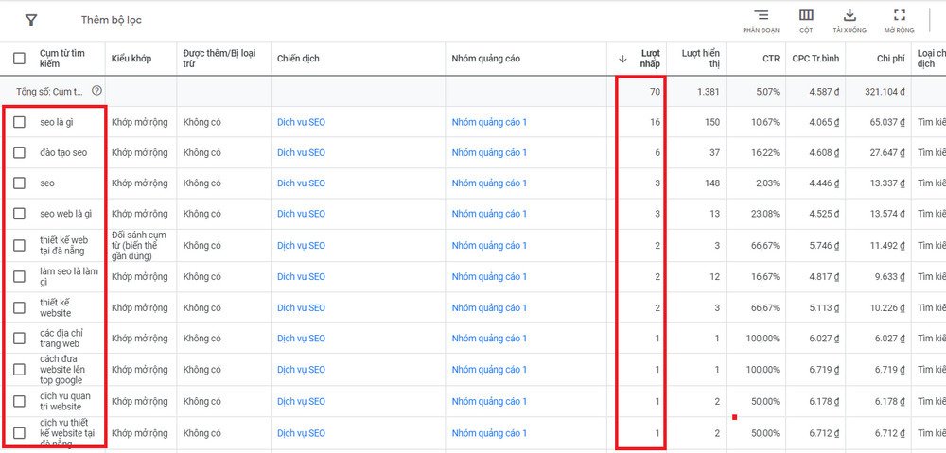Click the Thêm bộ lọc filter field
Screen dimensions: 946x453
[x=111, y=20]
